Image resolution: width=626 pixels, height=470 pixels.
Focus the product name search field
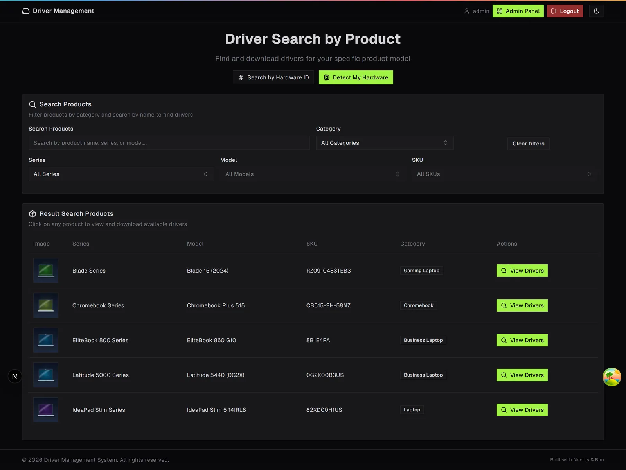169,143
